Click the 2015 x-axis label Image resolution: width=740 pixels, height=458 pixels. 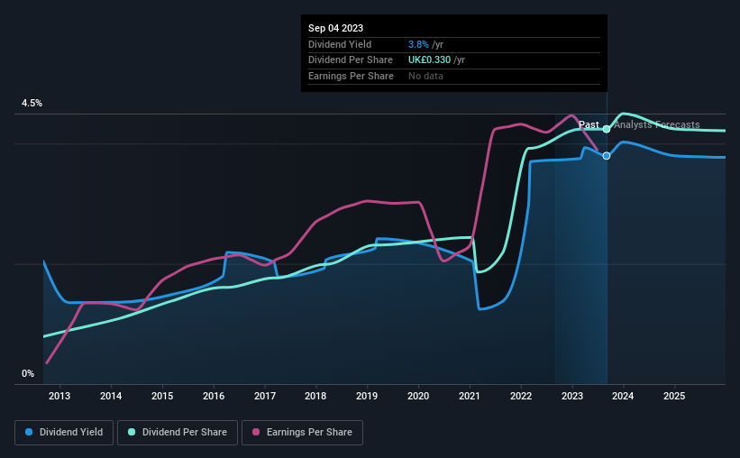click(162, 396)
